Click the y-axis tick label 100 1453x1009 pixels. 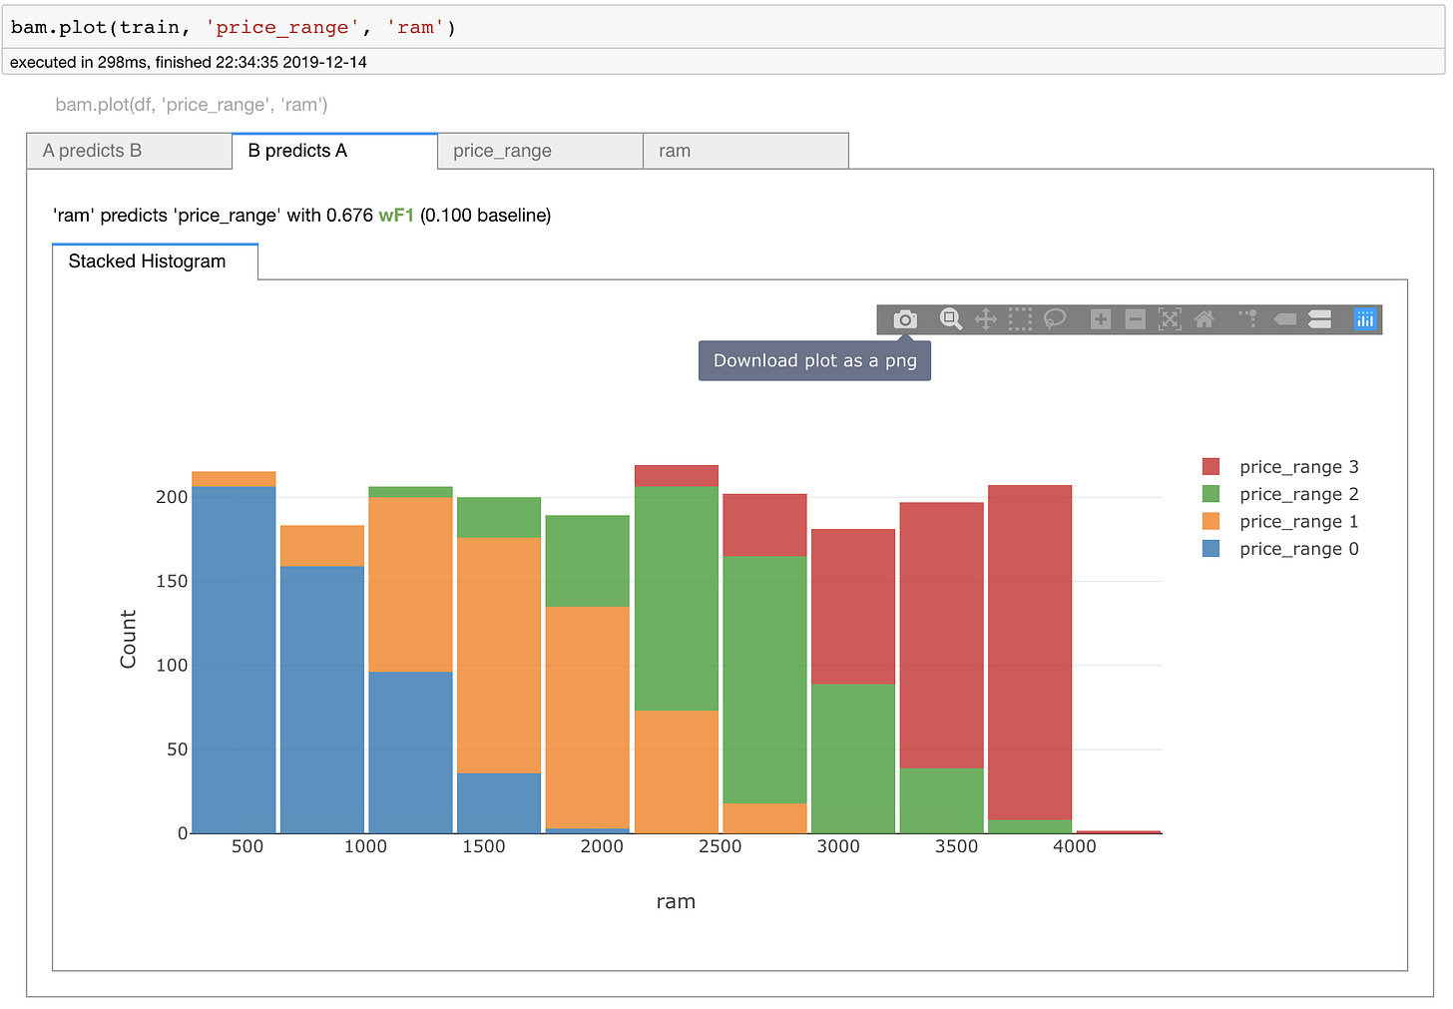point(172,665)
